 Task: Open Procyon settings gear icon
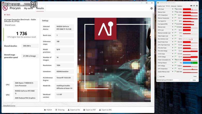[151, 8]
